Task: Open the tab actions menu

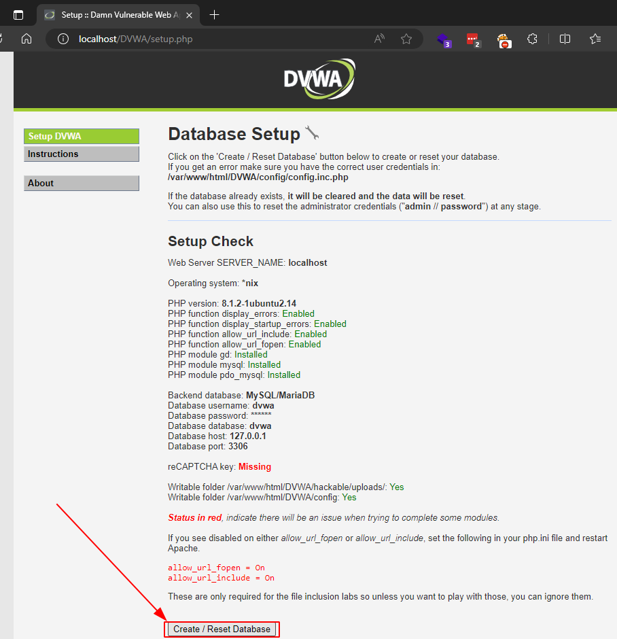Action: point(18,14)
